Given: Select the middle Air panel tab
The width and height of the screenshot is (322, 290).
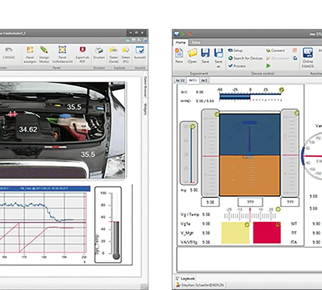Looking at the screenshot, I should [x=193, y=80].
